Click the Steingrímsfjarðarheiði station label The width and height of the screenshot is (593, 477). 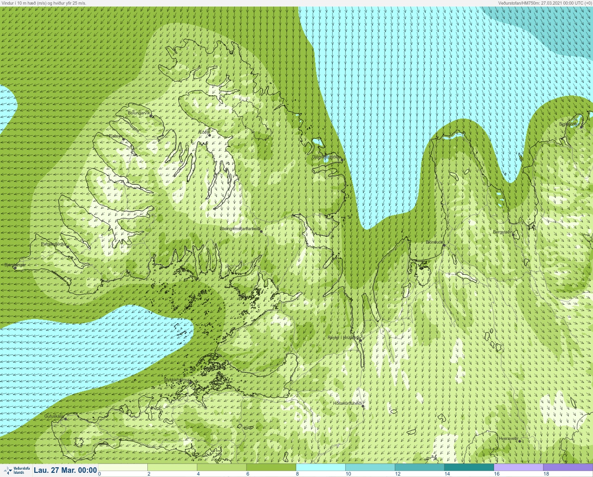240,229
